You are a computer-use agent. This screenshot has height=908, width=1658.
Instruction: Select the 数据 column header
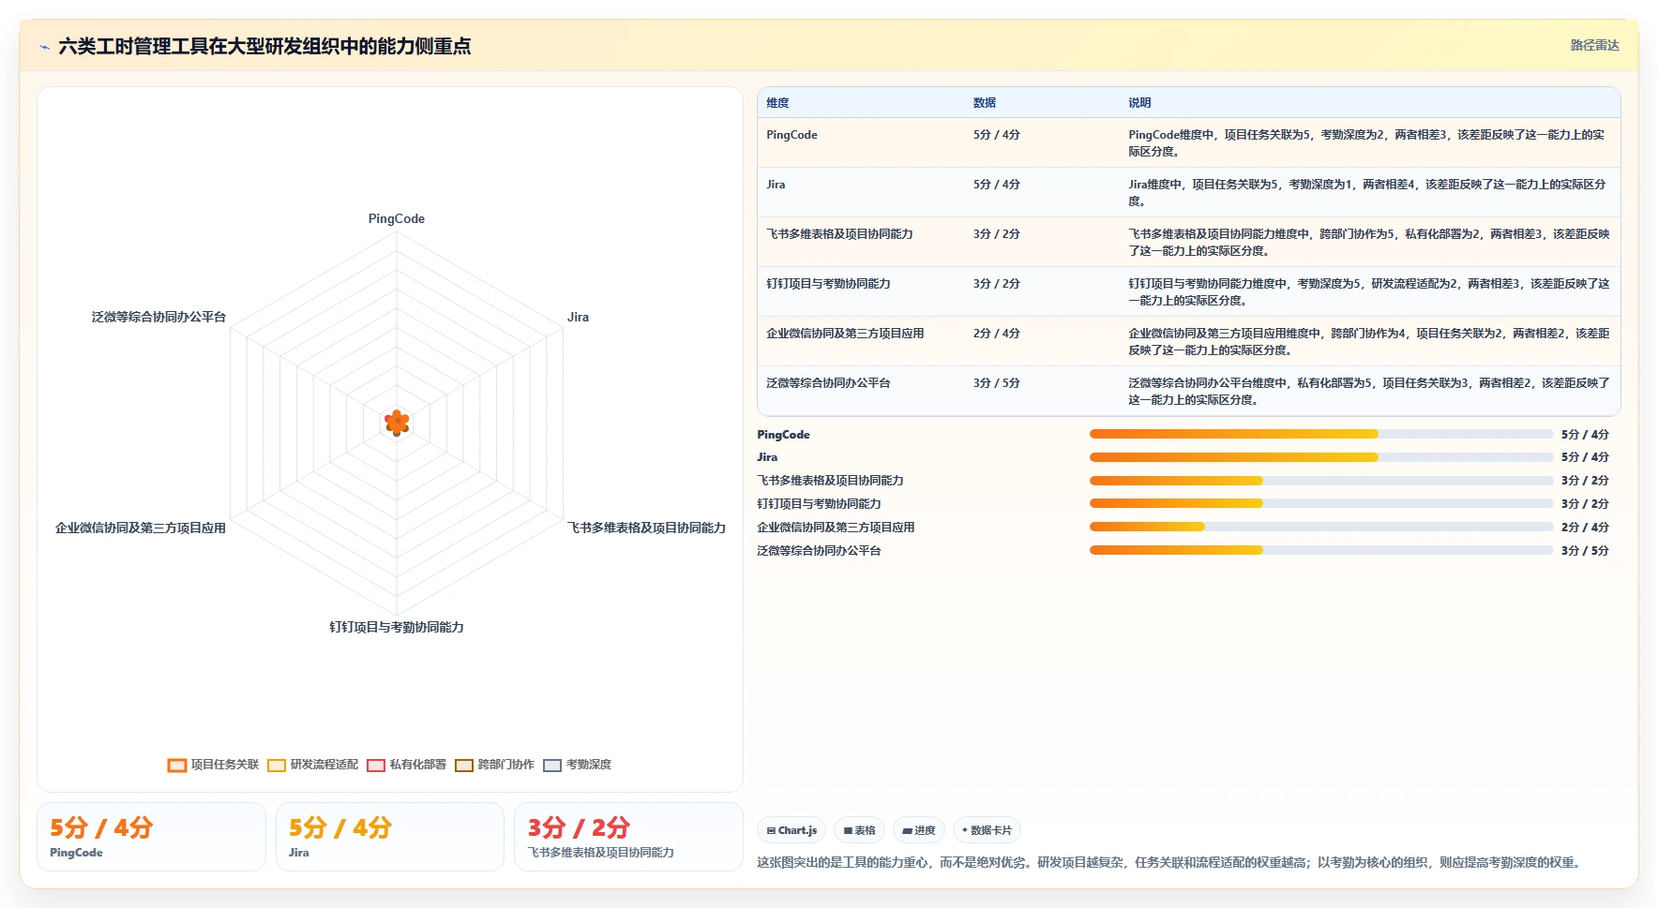tap(984, 103)
